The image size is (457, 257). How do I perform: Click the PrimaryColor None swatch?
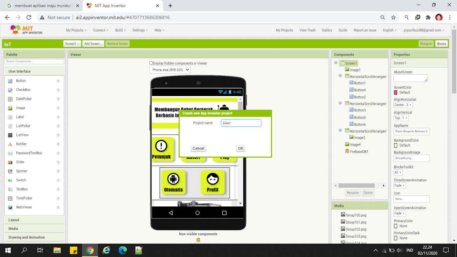click(x=396, y=226)
